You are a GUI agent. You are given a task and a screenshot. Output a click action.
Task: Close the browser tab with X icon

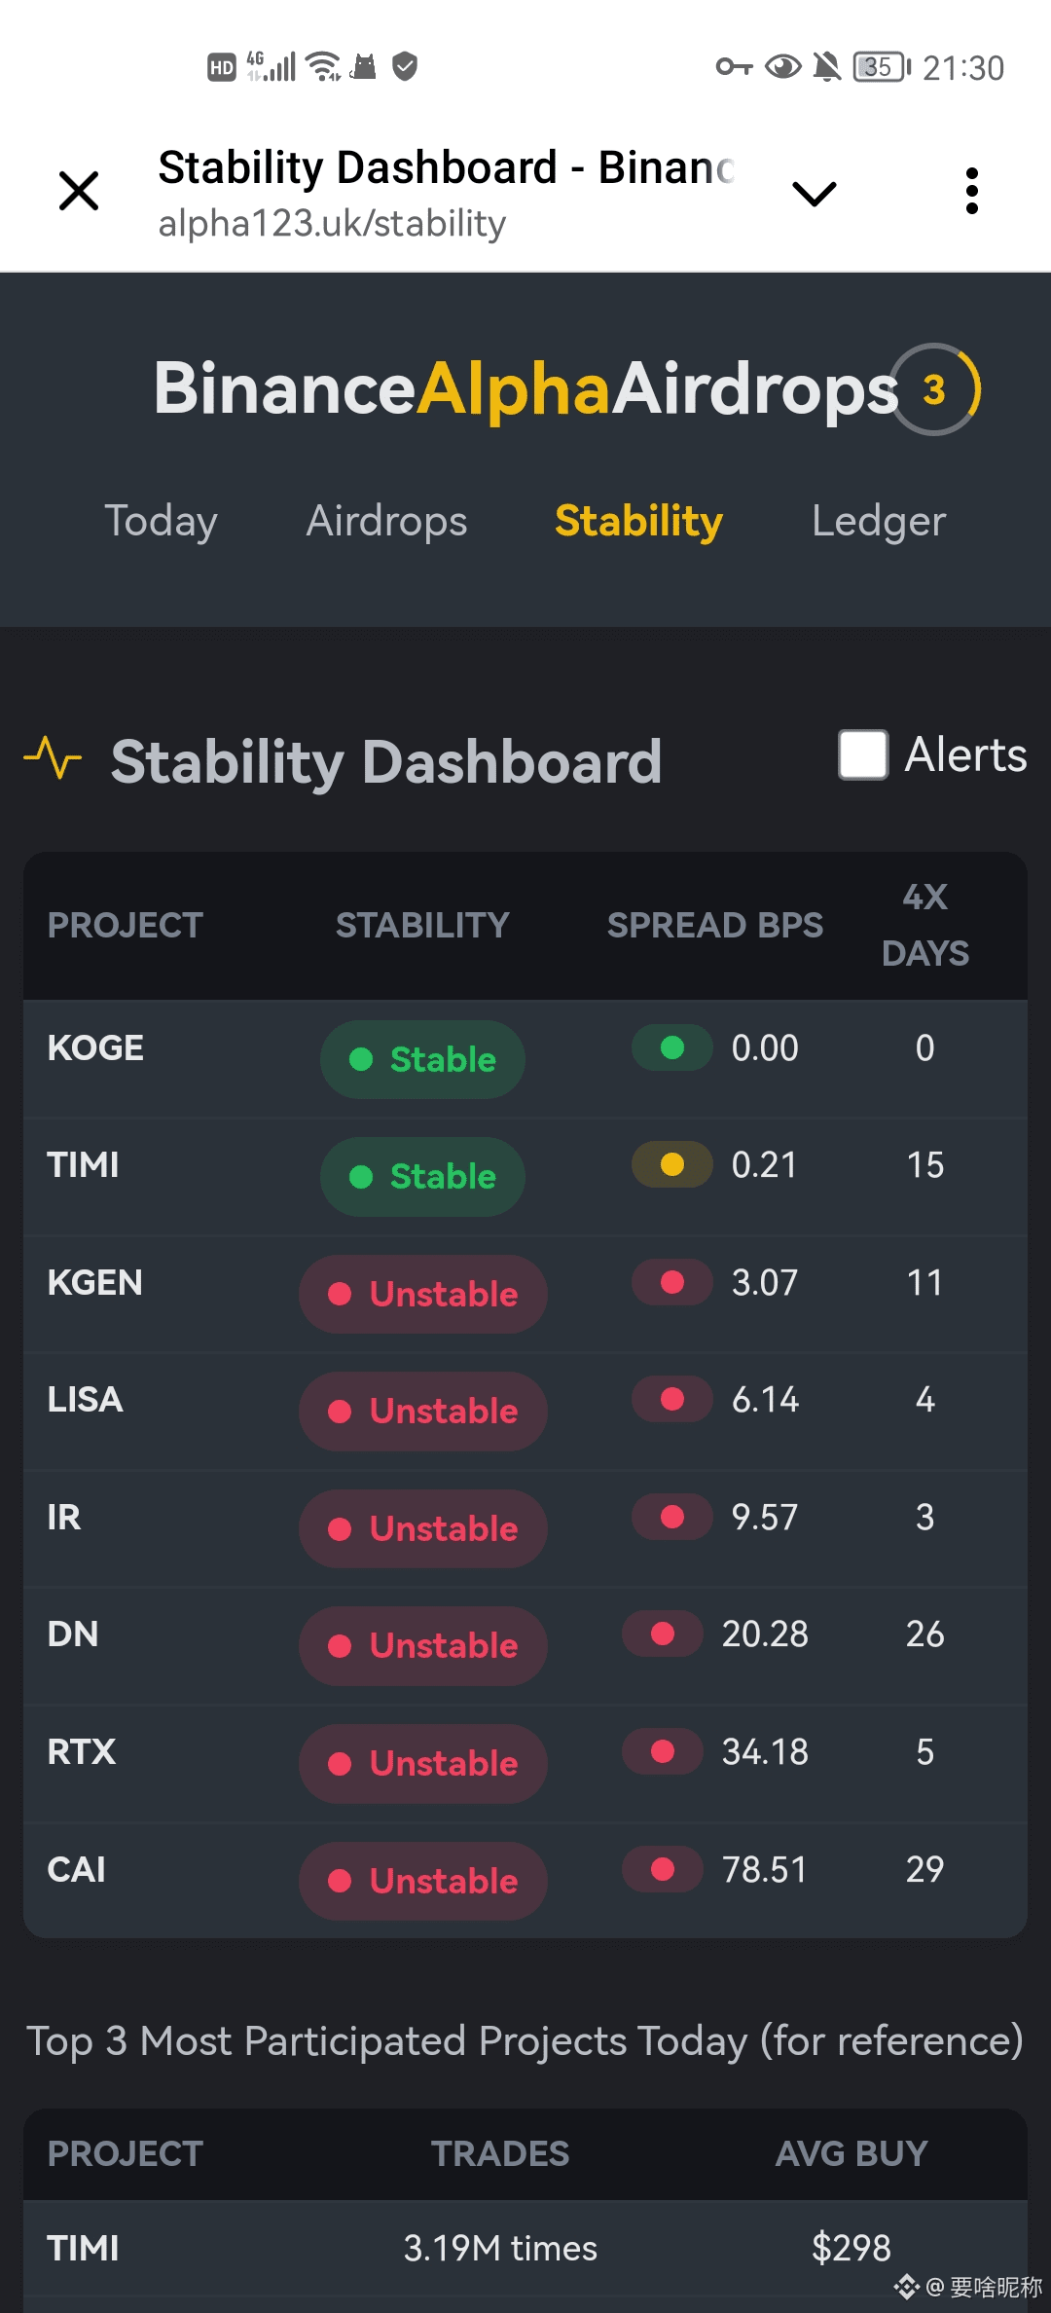click(79, 191)
